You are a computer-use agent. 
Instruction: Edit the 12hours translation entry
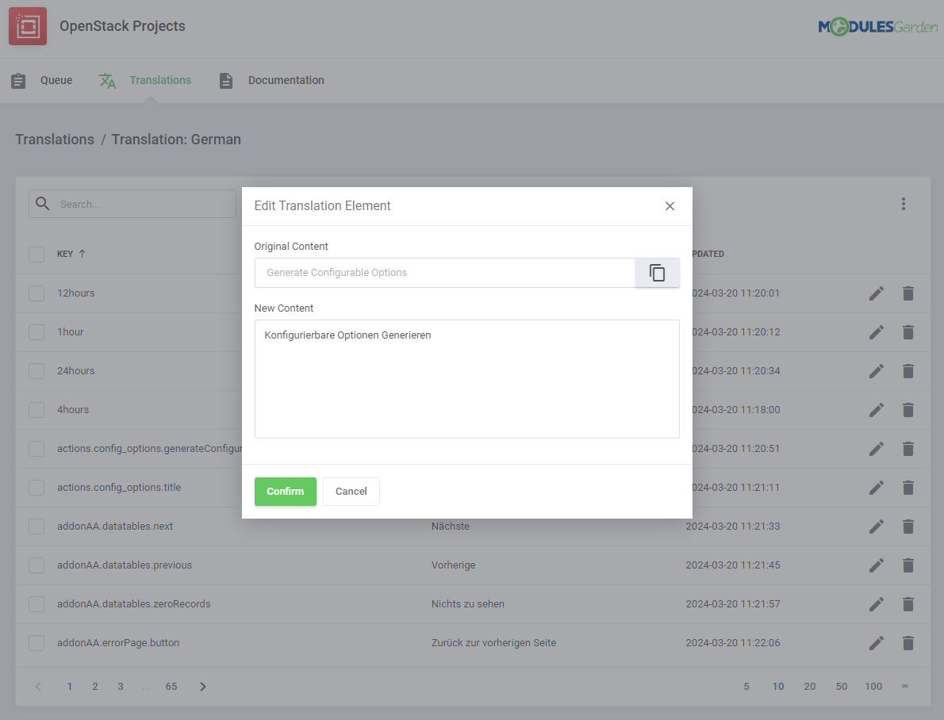876,293
